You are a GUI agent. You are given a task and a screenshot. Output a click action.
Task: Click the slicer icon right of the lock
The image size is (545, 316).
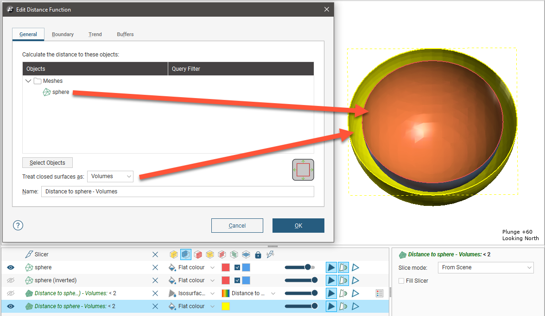coord(270,254)
